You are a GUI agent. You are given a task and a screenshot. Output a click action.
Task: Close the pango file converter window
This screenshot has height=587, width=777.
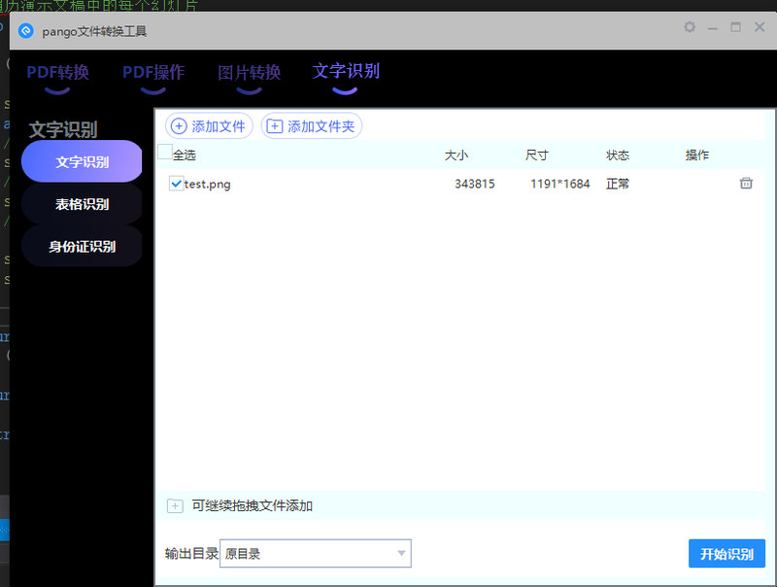[760, 27]
